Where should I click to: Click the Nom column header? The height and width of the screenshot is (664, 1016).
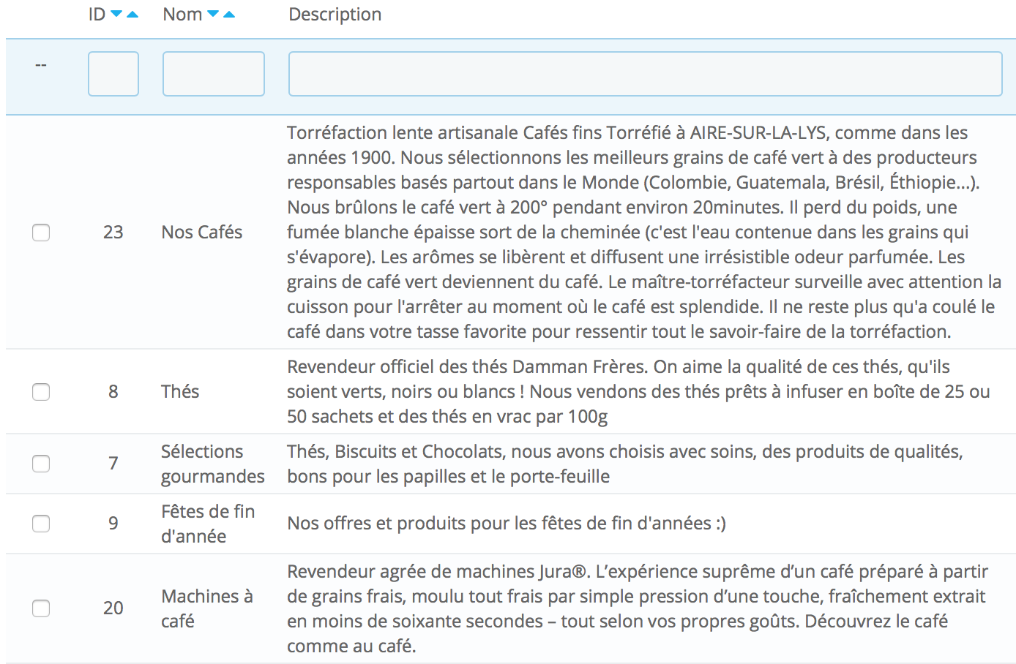[x=182, y=14]
